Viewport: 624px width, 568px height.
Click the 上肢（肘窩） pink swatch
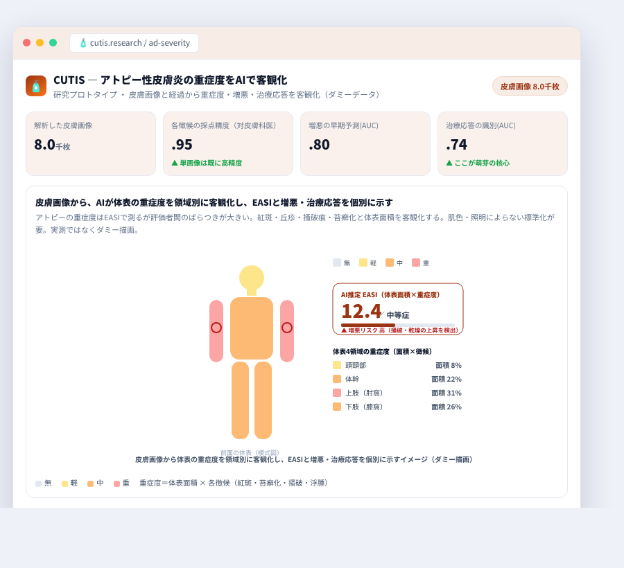click(337, 393)
